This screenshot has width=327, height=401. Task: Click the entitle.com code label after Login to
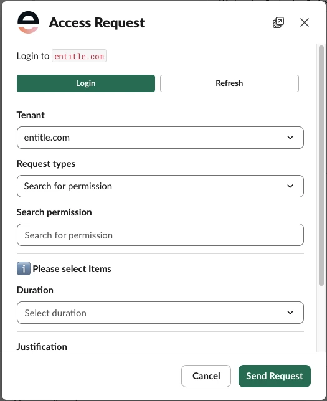tap(79, 56)
